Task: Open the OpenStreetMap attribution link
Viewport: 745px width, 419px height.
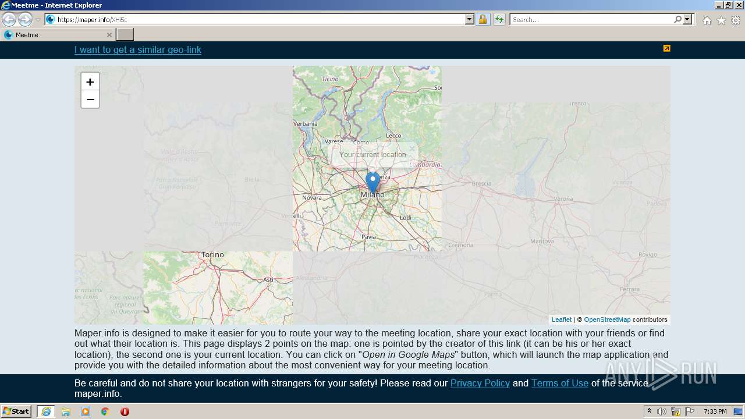Action: pyautogui.click(x=607, y=319)
